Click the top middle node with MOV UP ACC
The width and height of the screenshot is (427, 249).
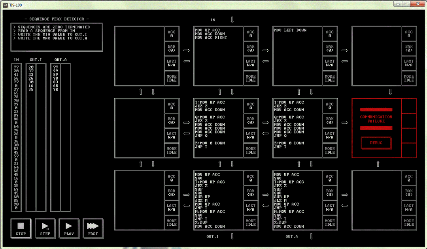[x=218, y=56]
